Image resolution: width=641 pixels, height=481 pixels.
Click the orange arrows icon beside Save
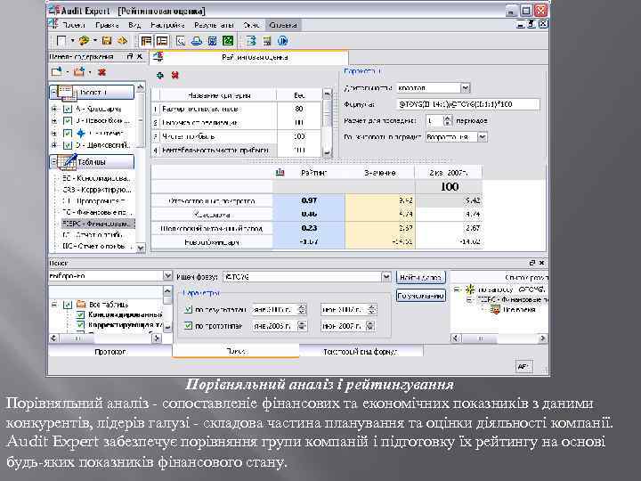click(x=122, y=40)
